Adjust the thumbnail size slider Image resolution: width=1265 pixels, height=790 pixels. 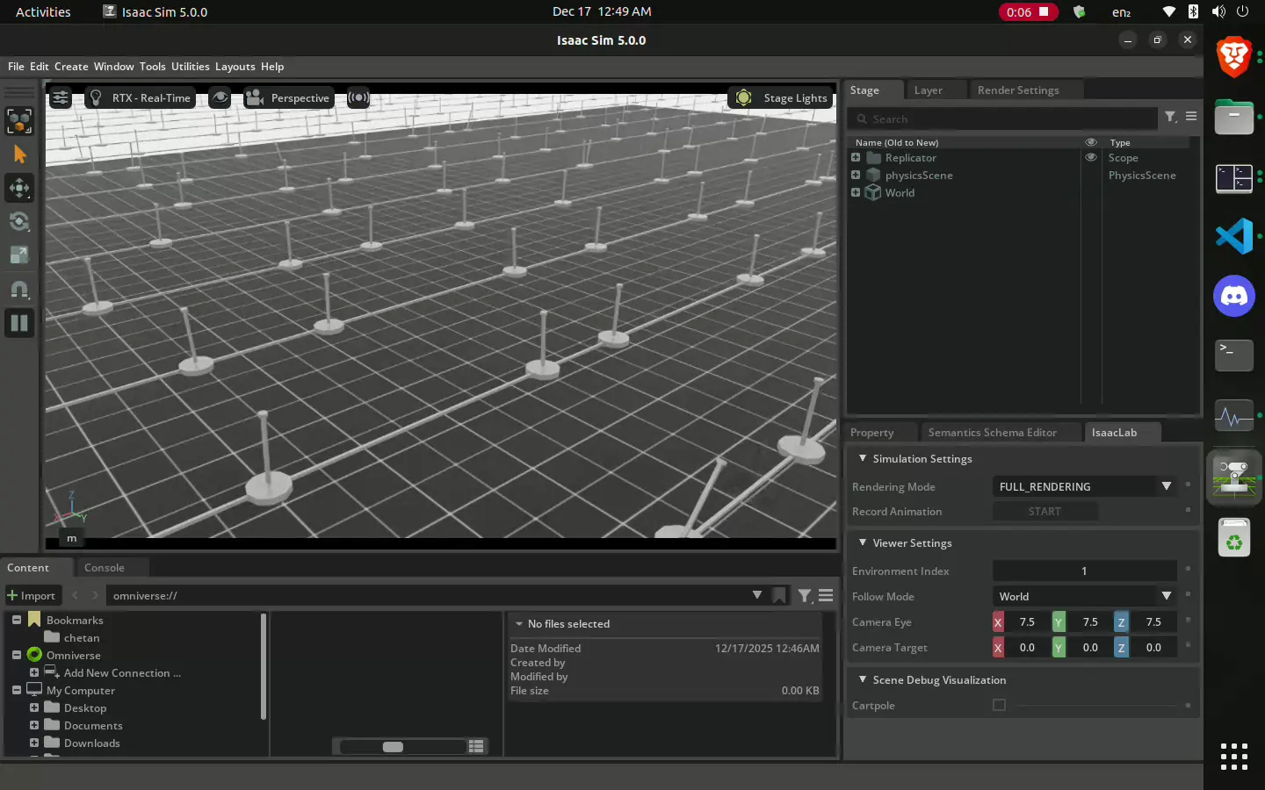(394, 746)
